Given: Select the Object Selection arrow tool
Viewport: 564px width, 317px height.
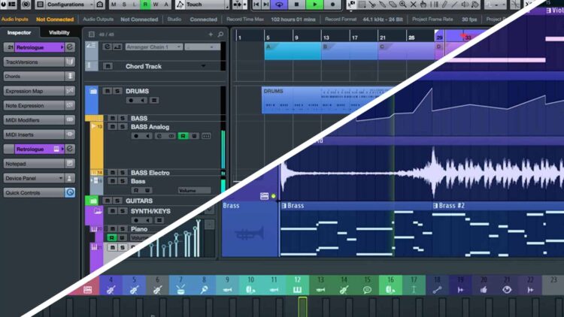Looking at the screenshot, I should click(352, 5).
